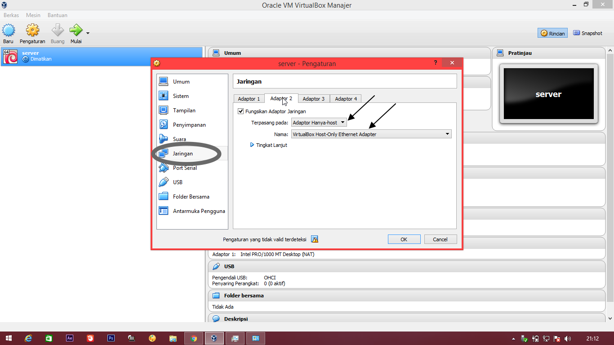Select Suara in the settings sidebar
The height and width of the screenshot is (345, 614).
click(x=192, y=139)
